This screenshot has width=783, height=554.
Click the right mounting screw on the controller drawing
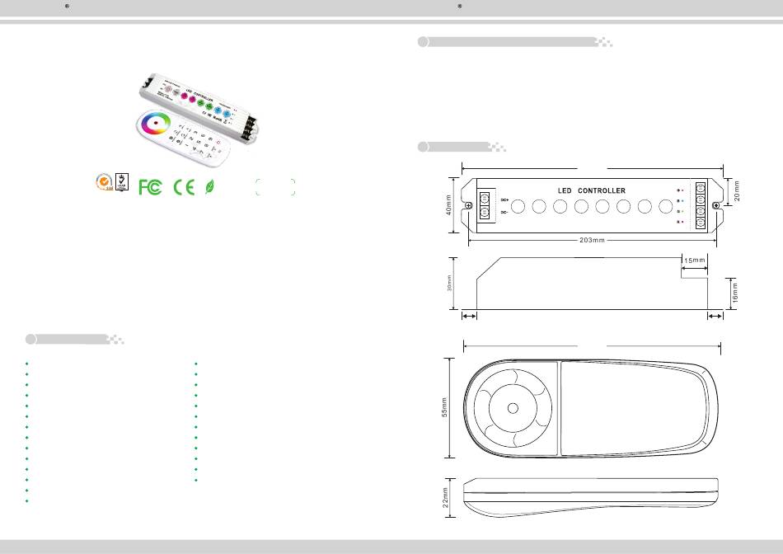(x=716, y=205)
